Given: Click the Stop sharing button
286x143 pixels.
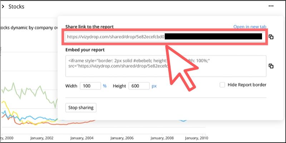Looking at the screenshot, I should point(81,108).
